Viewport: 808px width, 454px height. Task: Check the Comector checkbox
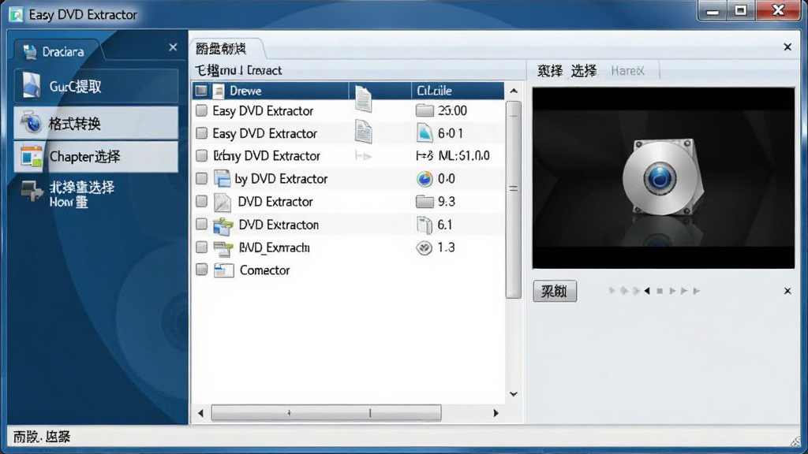tap(201, 270)
